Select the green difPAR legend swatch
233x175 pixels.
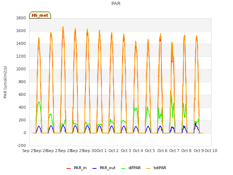tap(123, 168)
